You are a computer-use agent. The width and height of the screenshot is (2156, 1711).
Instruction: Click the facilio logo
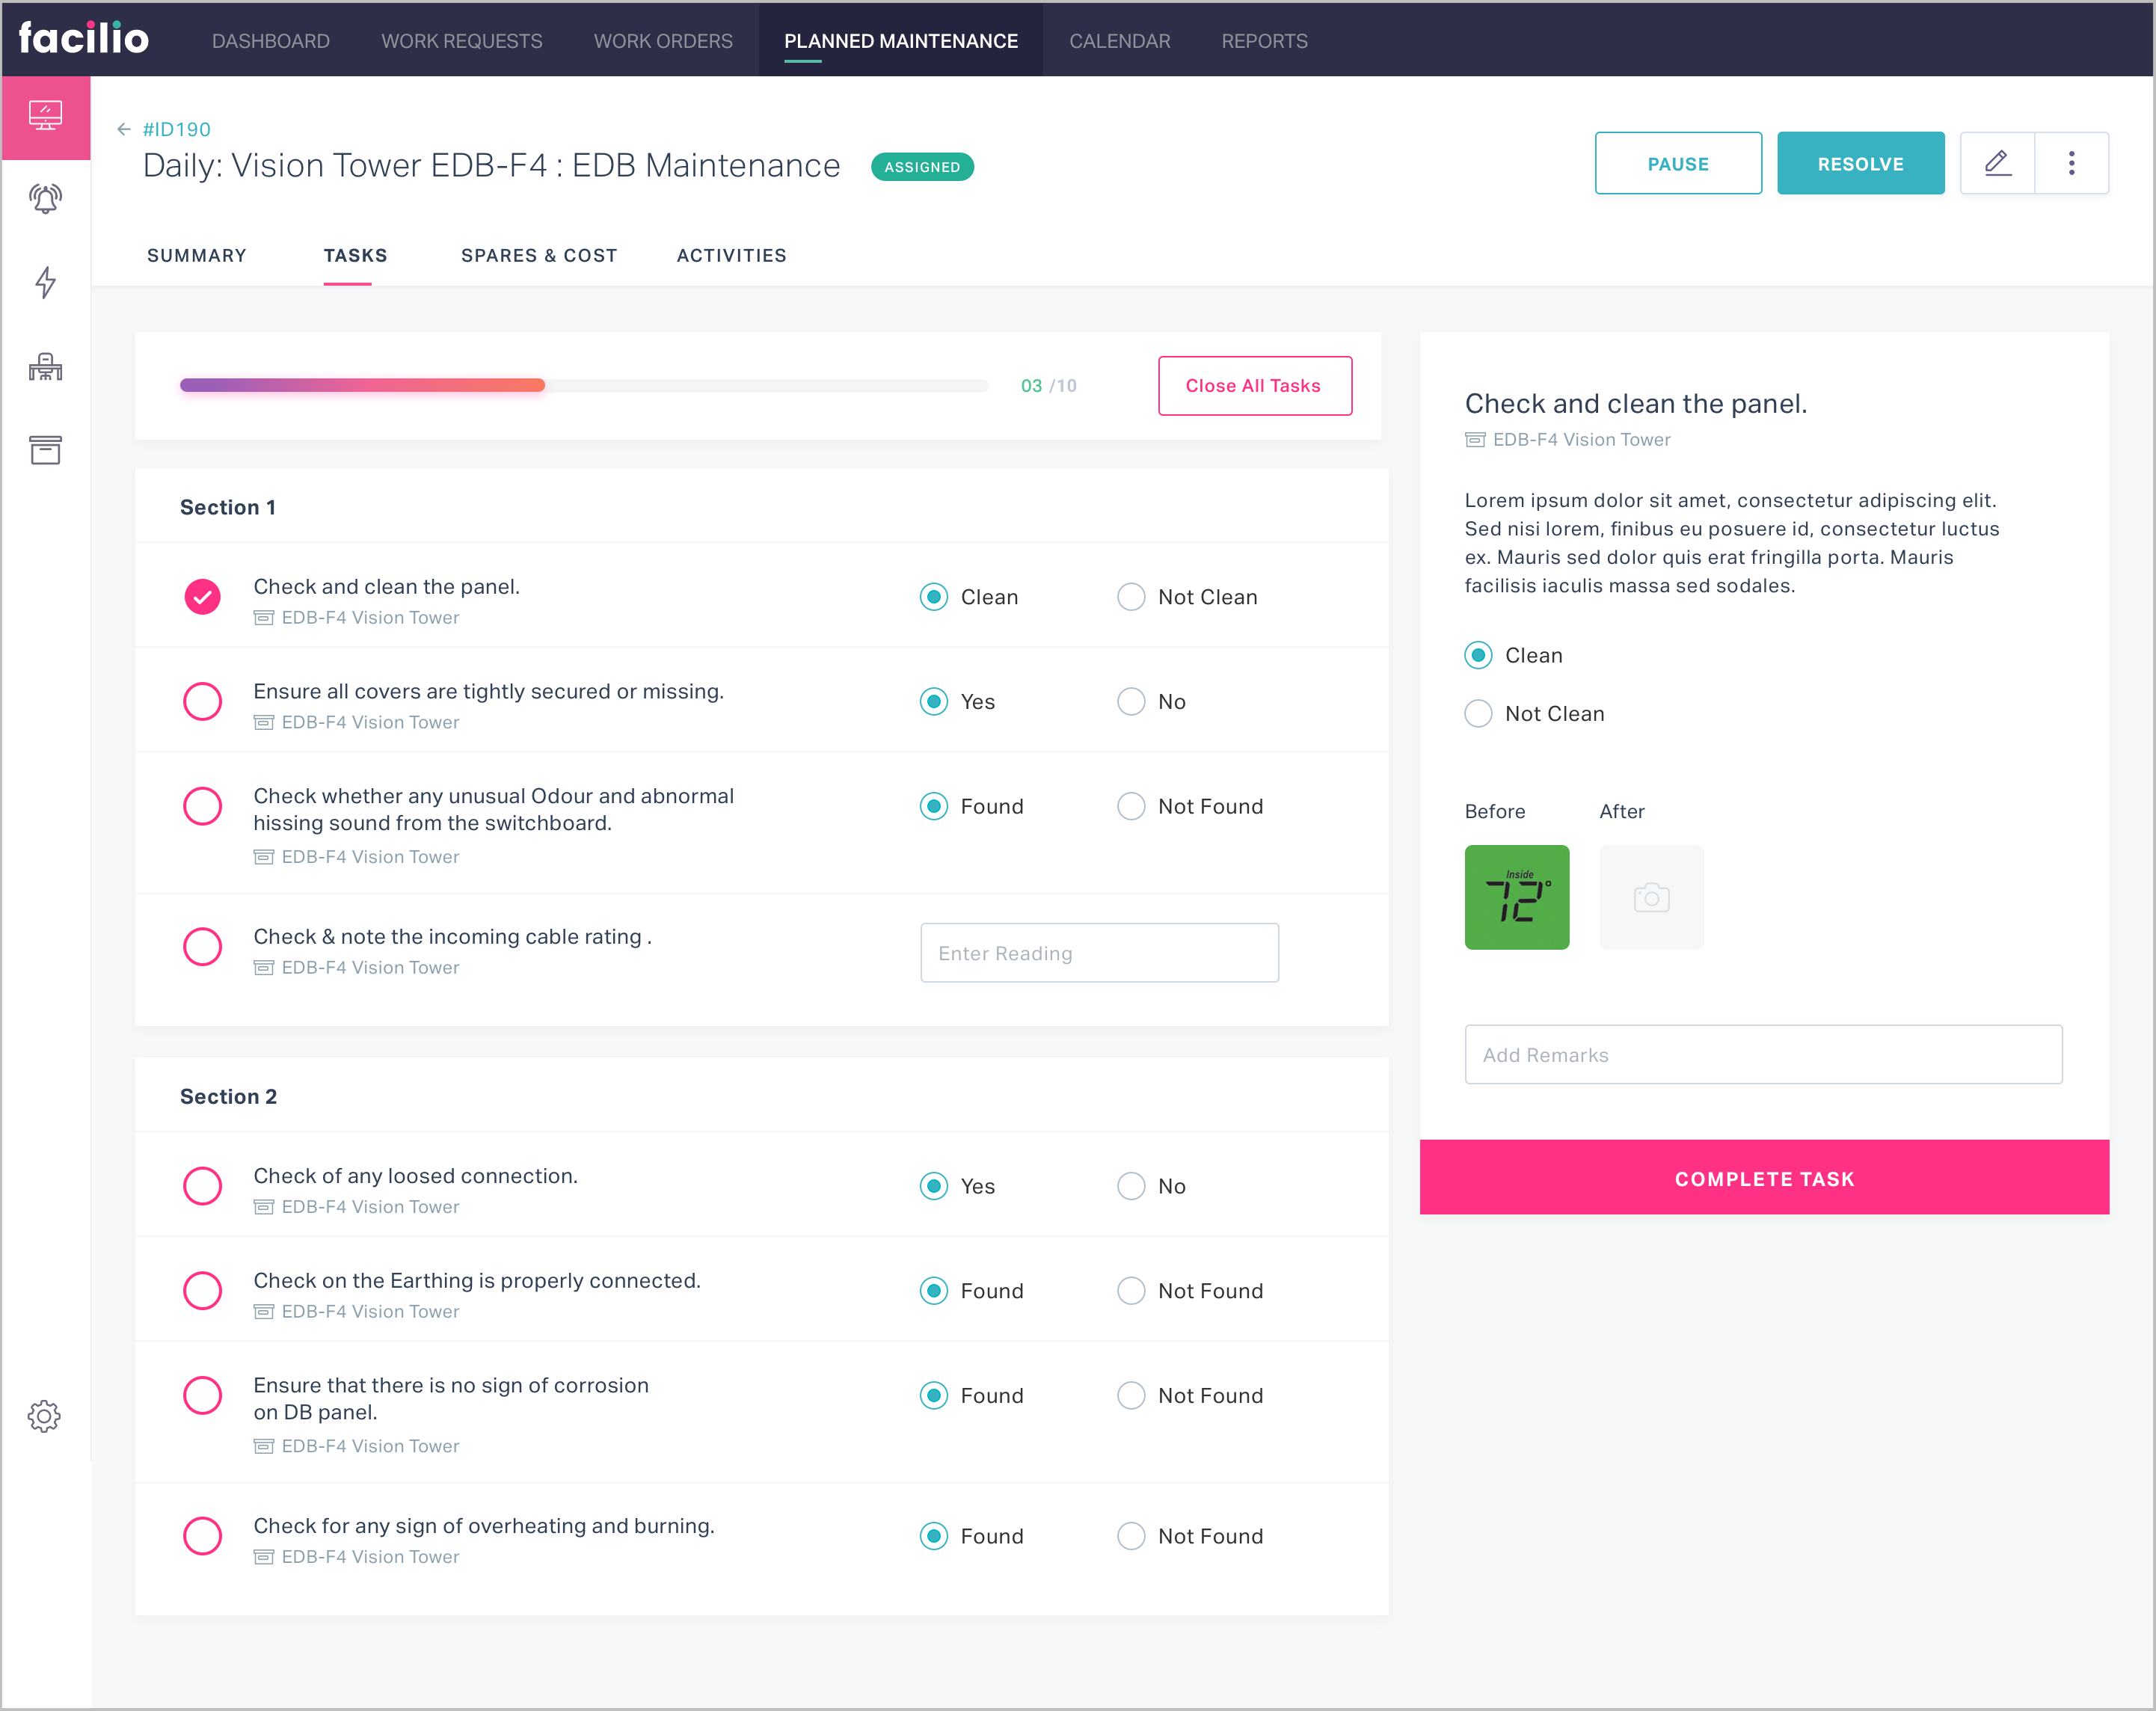coord(83,38)
